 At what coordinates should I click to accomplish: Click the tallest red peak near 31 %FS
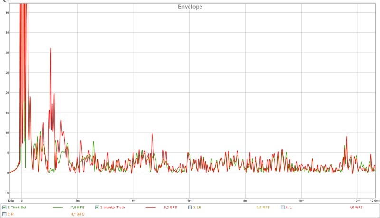[51, 49]
